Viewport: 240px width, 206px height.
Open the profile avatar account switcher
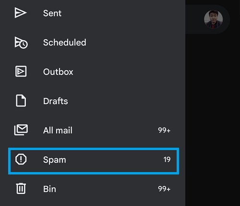pyautogui.click(x=213, y=20)
